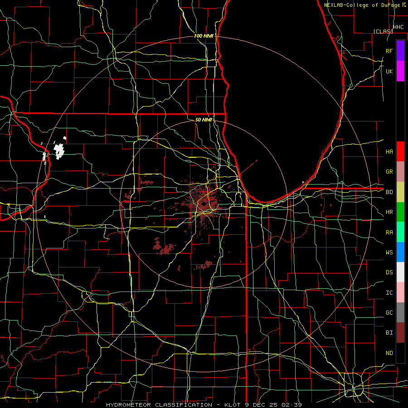
Task: Click the white DS legend swatch
Action: point(400,272)
